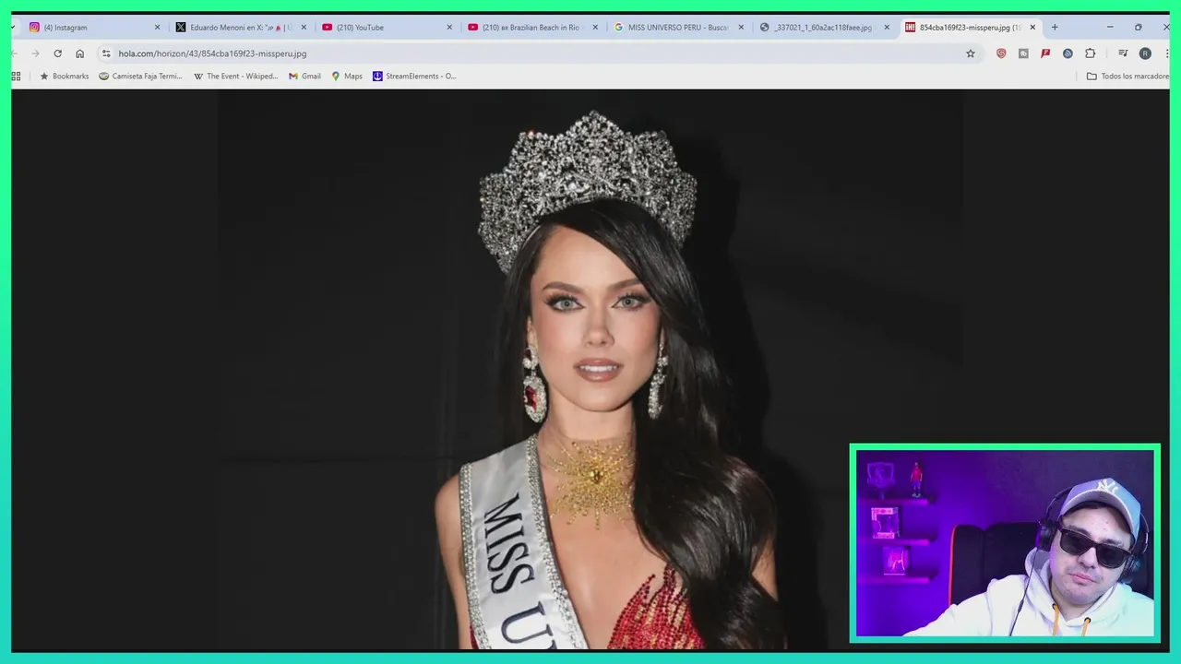
Task: Click the streamer webcam overlay
Action: [1005, 543]
